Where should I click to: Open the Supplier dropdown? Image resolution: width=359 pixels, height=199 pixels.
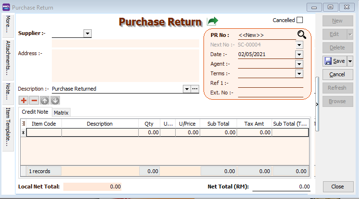click(87, 34)
